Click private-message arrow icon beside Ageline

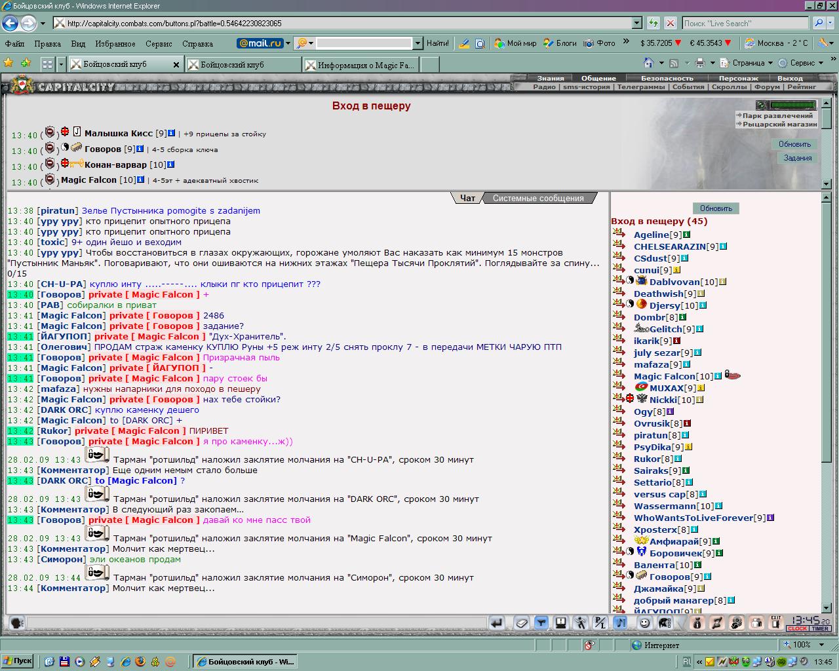[x=618, y=234]
